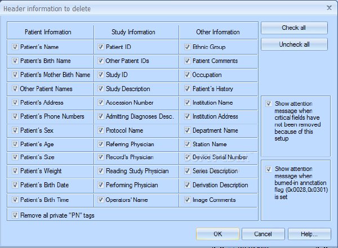Confirm the dialog with OK
This screenshot has width=338, height=248.
(x=217, y=234)
